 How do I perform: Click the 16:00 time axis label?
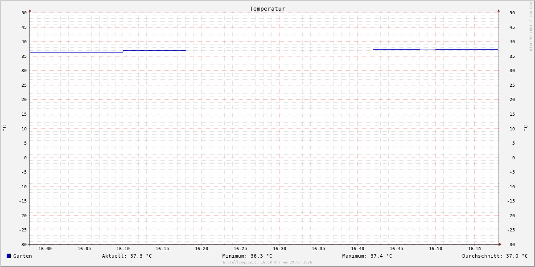[x=45, y=249]
